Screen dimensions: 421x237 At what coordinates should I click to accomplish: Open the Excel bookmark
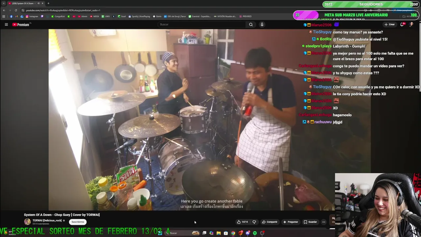(122, 16)
